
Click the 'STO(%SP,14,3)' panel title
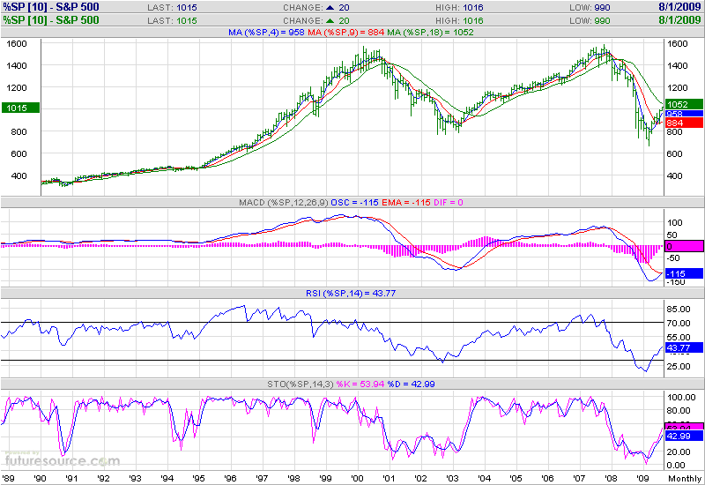click(x=301, y=384)
